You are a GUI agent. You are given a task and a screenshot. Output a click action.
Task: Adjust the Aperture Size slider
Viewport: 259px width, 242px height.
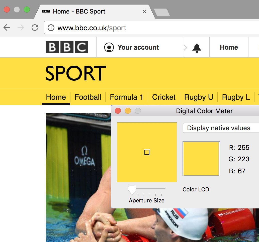(132, 190)
